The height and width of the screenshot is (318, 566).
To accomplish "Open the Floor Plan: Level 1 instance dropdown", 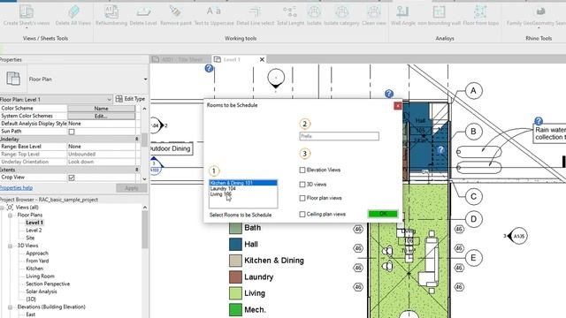I will (109, 99).
